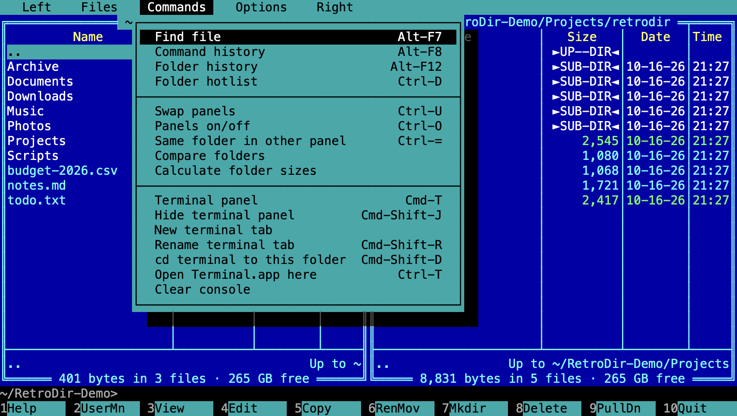The height and width of the screenshot is (416, 737).
Task: Click the 2UserMn function key
Action: pos(106,408)
